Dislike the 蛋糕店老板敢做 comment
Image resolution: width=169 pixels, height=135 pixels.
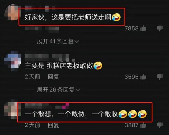coord(160,77)
